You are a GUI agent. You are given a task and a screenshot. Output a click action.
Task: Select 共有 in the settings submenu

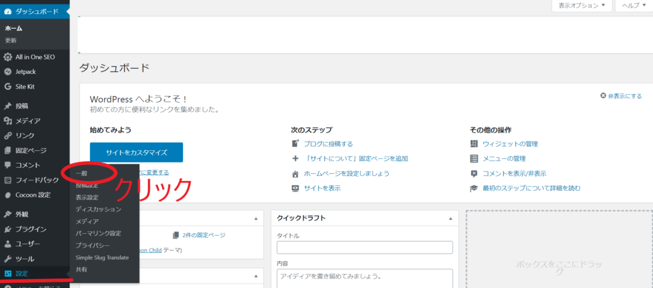pos(81,270)
